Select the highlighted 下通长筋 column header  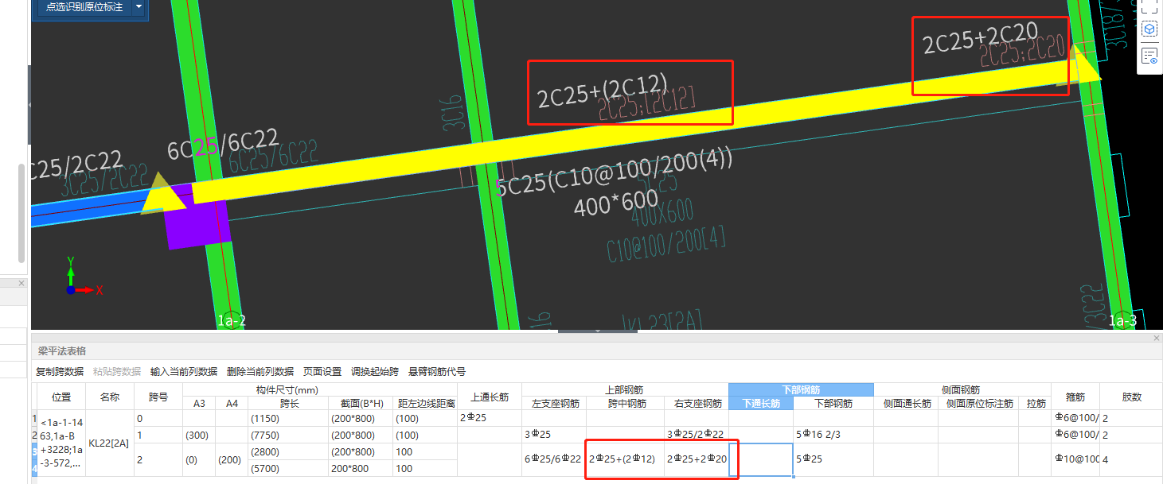click(x=760, y=403)
